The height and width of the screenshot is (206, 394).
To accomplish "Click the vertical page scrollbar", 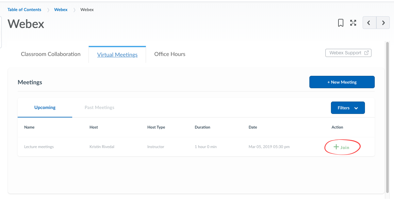I will point(387,117).
